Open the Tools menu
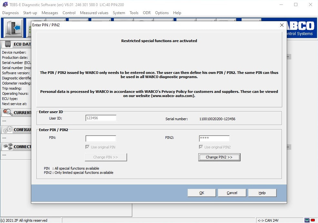 pos(134,13)
